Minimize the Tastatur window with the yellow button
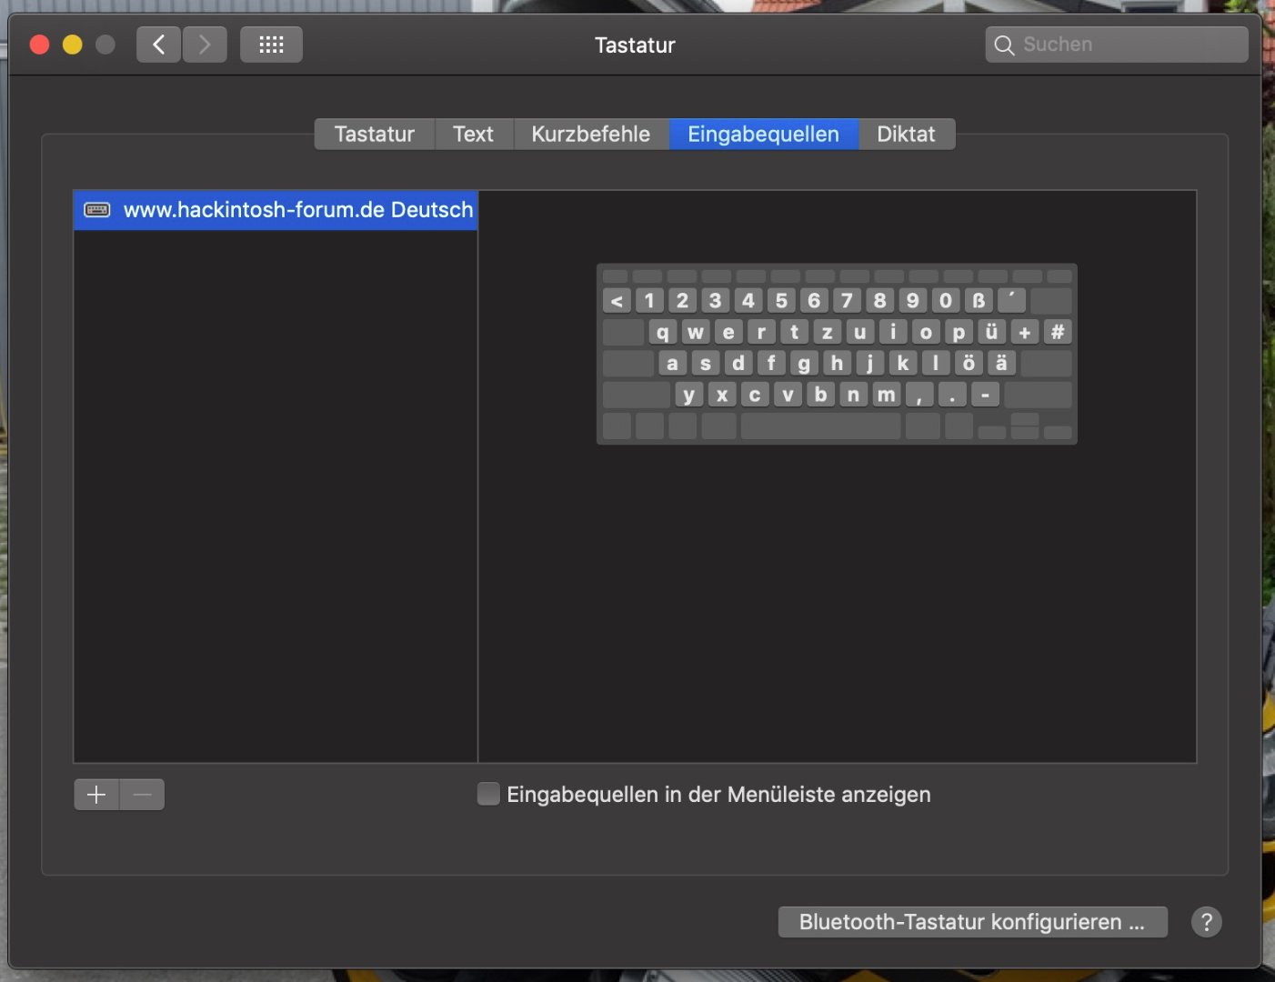The width and height of the screenshot is (1275, 982). (x=73, y=45)
